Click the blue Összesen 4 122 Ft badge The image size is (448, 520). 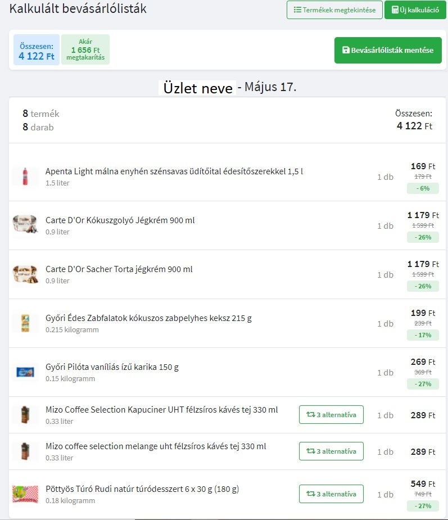pyautogui.click(x=37, y=49)
